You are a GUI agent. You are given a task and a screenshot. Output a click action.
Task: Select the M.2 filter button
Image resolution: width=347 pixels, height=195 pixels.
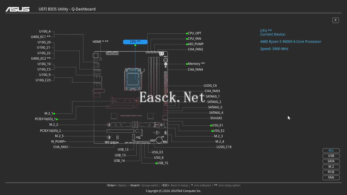(331, 167)
